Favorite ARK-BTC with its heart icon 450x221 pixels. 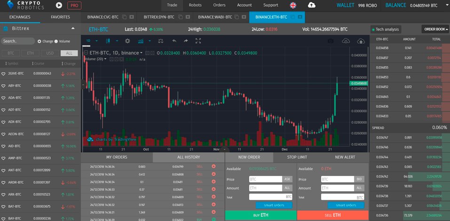(x=3, y=195)
